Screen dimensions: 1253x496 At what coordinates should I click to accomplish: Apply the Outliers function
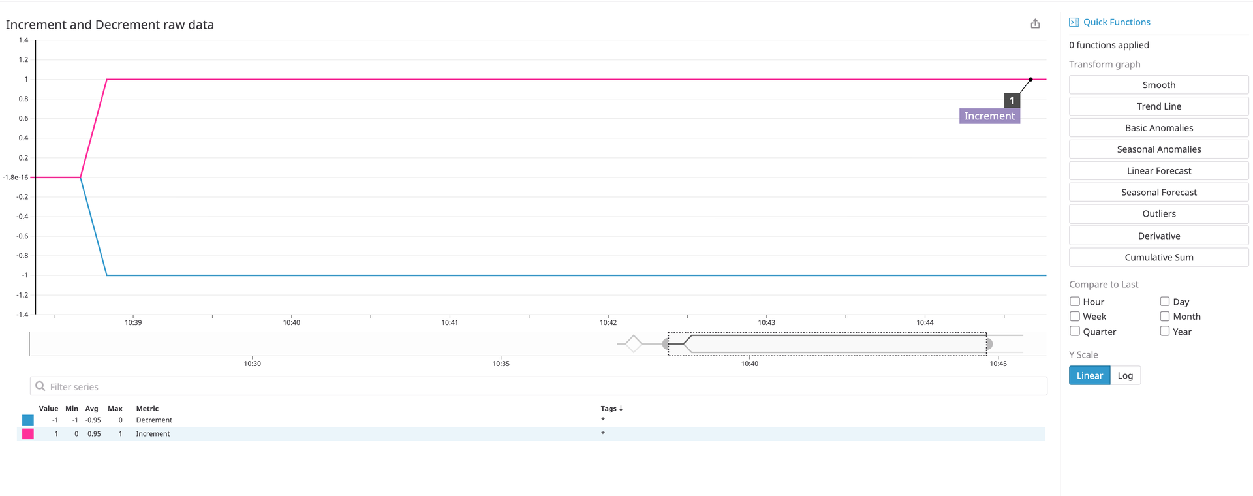(x=1159, y=214)
